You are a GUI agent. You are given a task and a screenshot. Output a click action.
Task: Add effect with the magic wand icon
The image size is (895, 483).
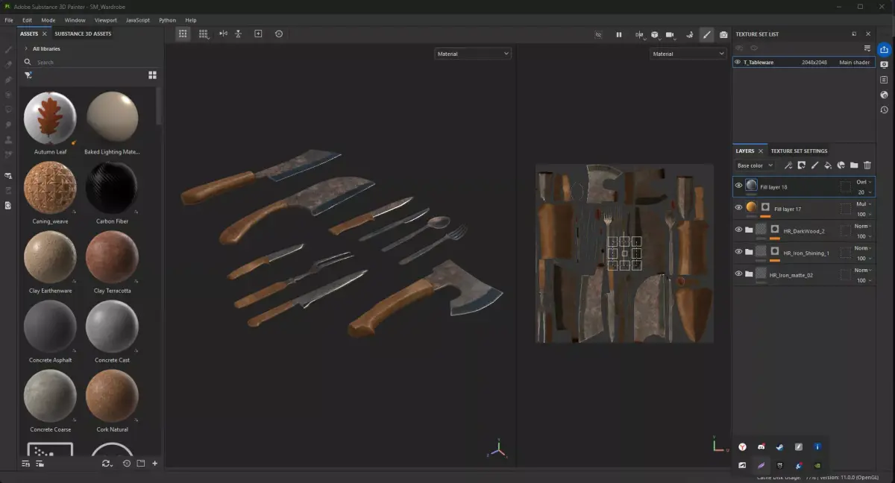tap(788, 165)
